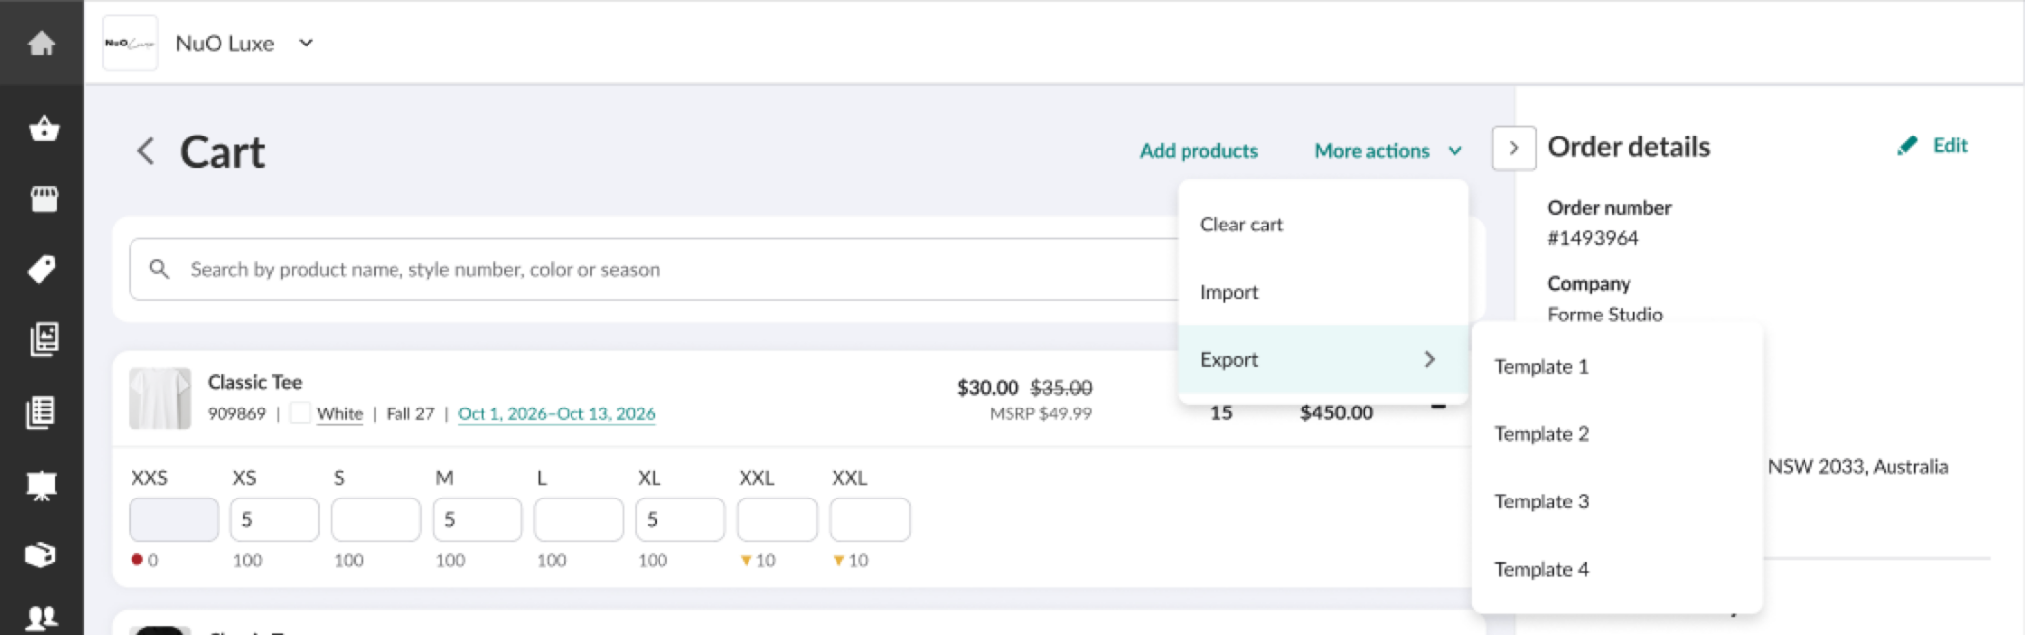Click the White color swatch square
This screenshot has width=2025, height=635.
[x=301, y=413]
